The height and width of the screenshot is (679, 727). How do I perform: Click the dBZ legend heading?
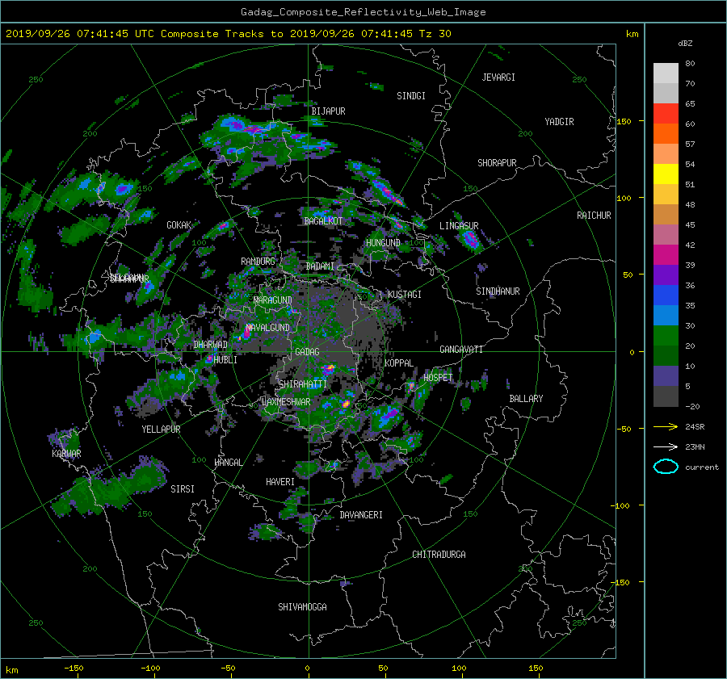(x=685, y=43)
